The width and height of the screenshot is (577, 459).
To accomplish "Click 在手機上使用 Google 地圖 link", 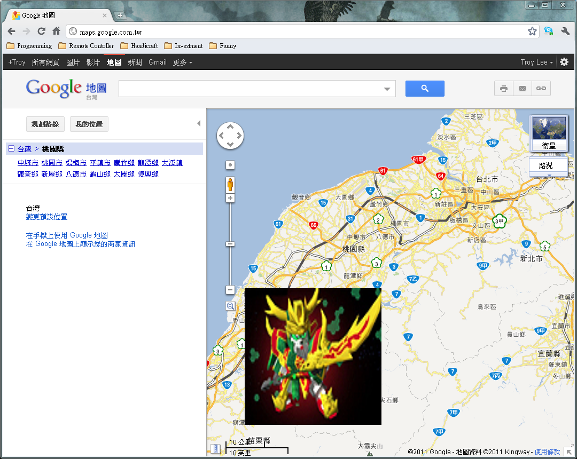I will point(67,235).
